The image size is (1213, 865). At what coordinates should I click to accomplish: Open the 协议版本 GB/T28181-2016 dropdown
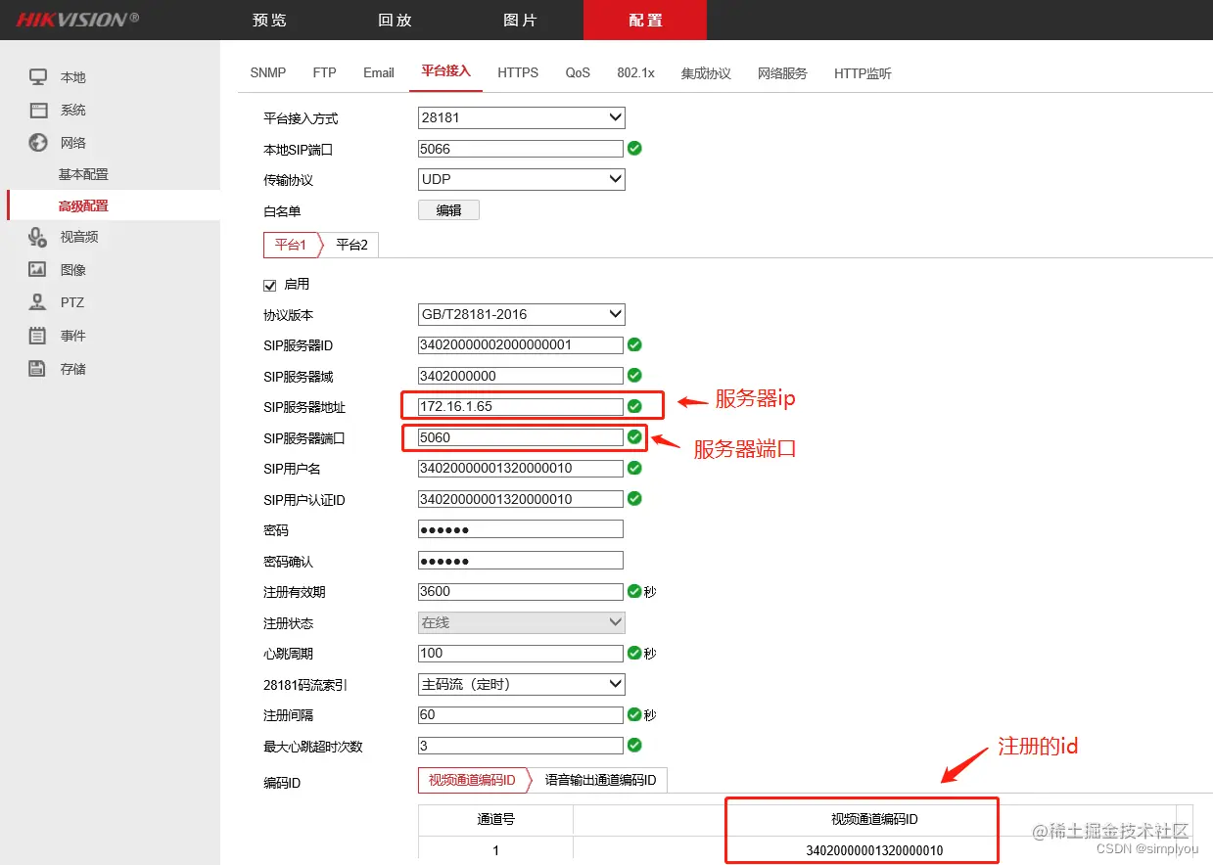tap(522, 314)
